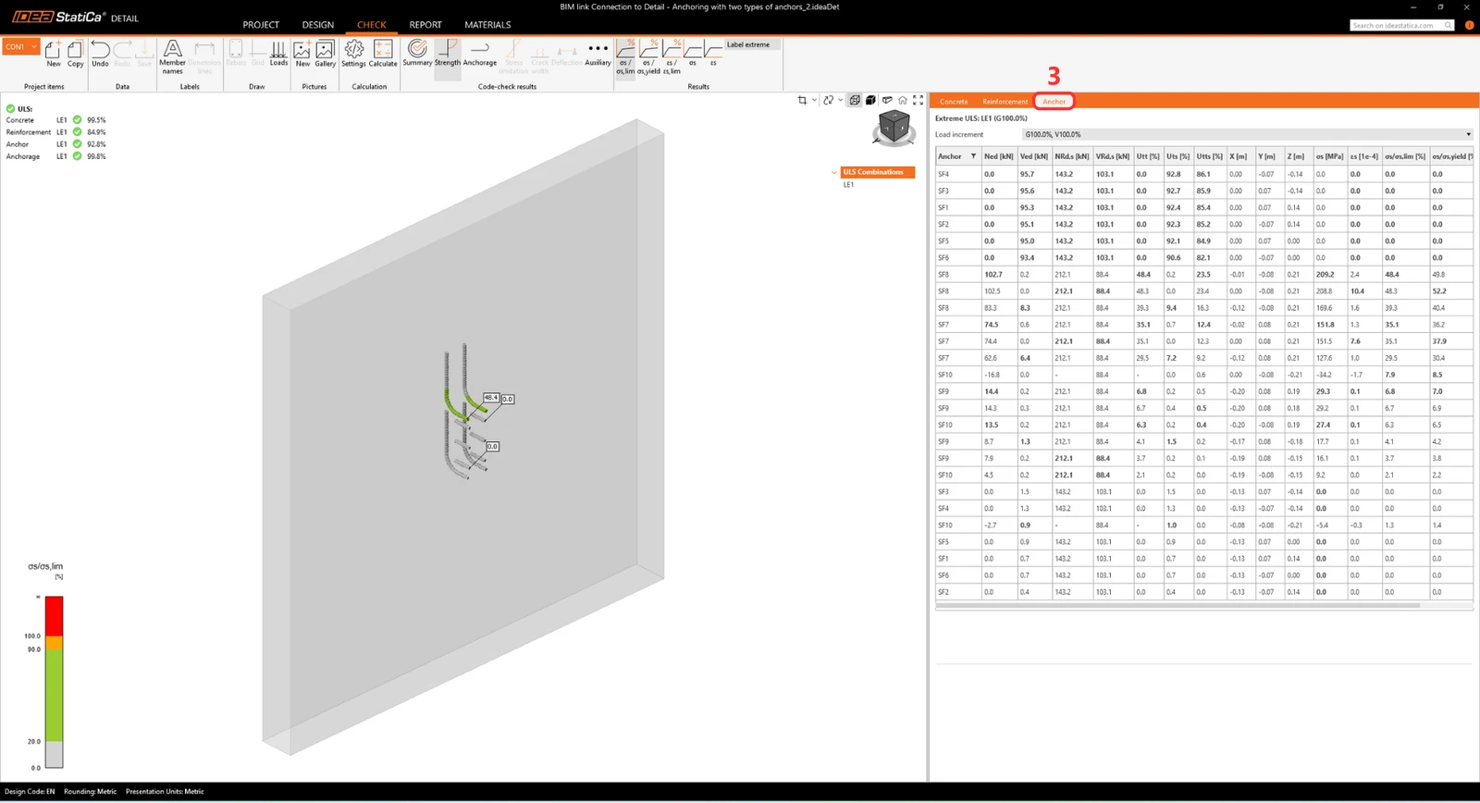This screenshot has width=1480, height=803.
Task: Click the crop/selection view icon
Action: [x=802, y=100]
